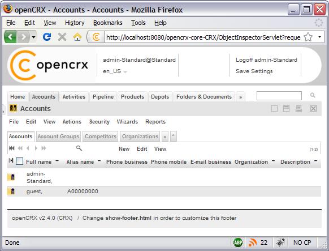Show more grid tabs with » expander
Screen dimensions: 329x251
[165, 137]
